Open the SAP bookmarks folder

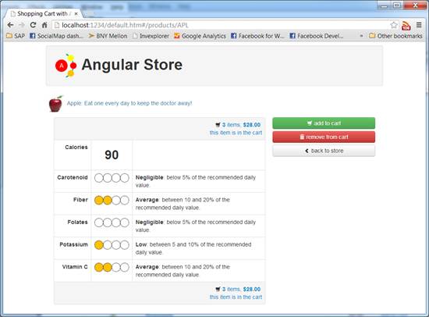(x=16, y=36)
